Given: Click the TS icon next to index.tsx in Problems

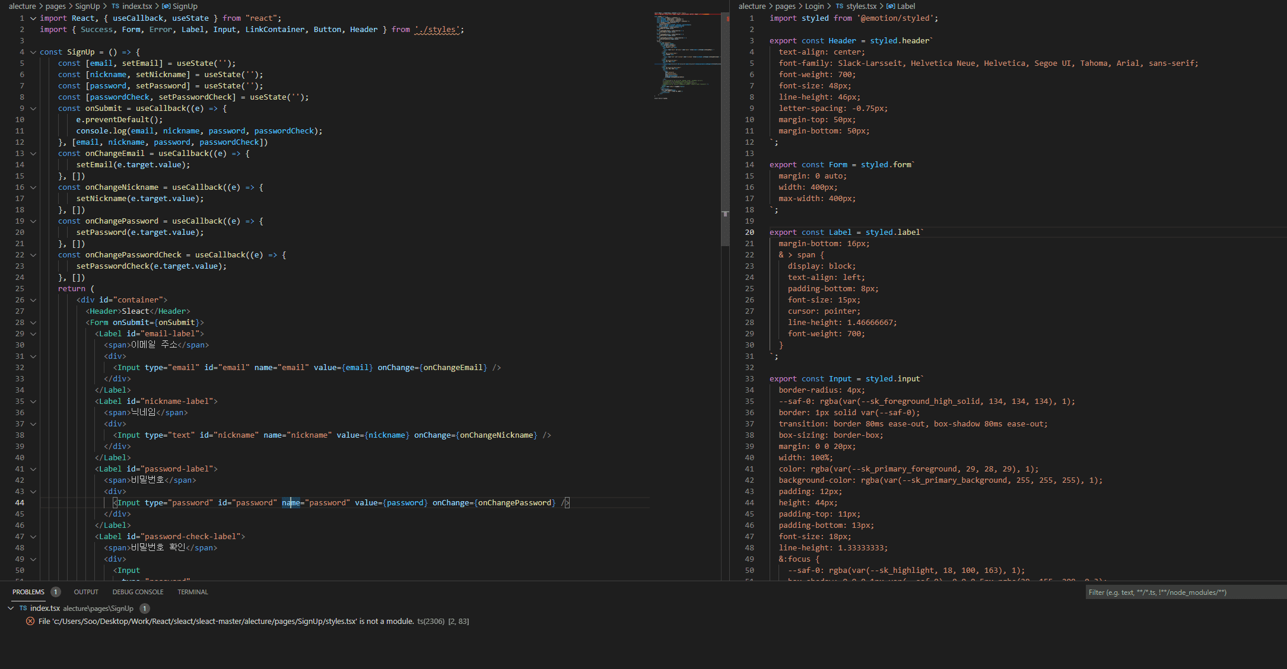Looking at the screenshot, I should pos(23,608).
